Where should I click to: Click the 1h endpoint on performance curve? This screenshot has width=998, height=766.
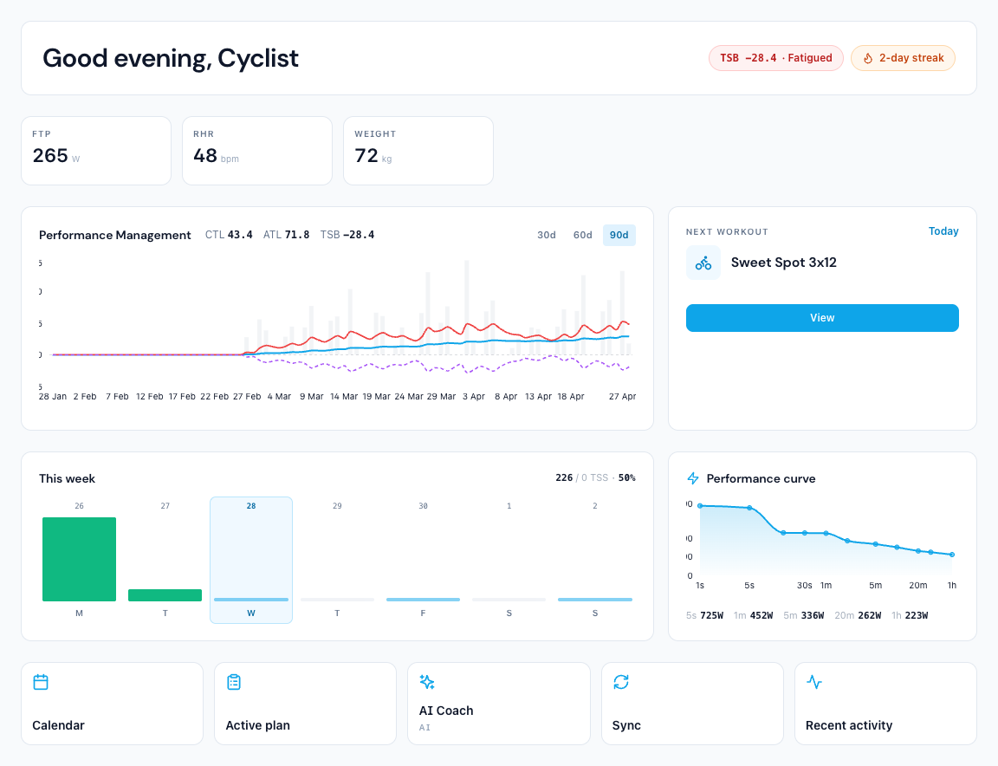coord(952,555)
